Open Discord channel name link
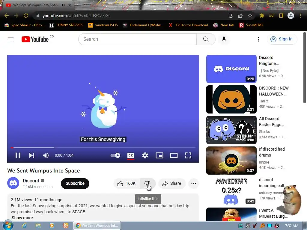307x230 pixels. click(31, 181)
